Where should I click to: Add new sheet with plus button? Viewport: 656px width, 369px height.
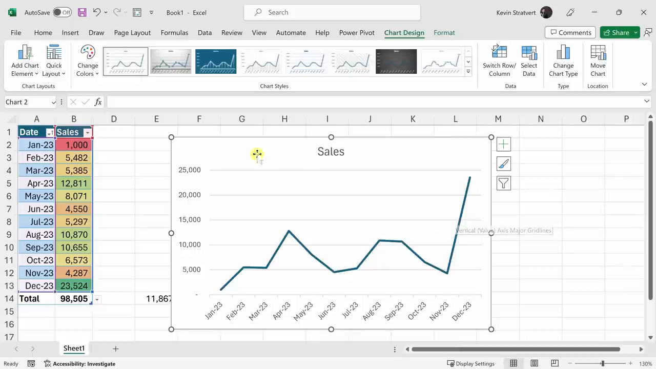tap(115, 348)
